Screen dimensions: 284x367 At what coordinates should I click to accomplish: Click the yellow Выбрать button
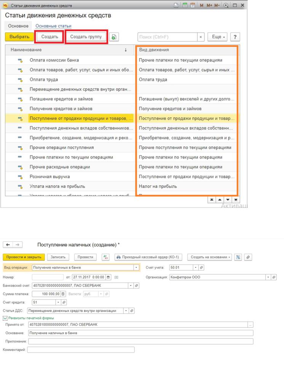[x=19, y=37]
